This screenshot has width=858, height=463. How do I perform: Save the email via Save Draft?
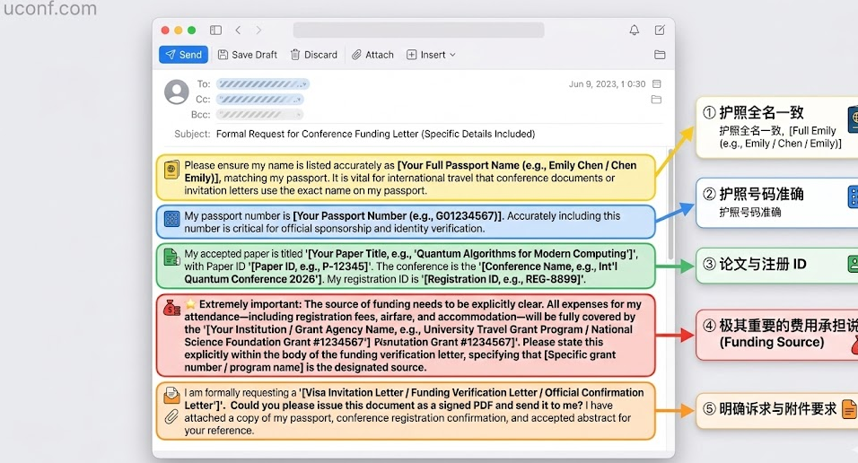click(x=247, y=55)
